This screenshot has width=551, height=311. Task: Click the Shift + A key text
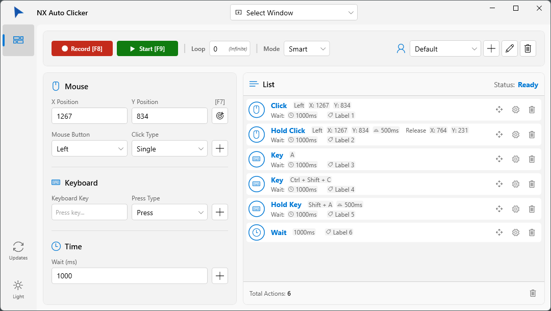pyautogui.click(x=320, y=204)
